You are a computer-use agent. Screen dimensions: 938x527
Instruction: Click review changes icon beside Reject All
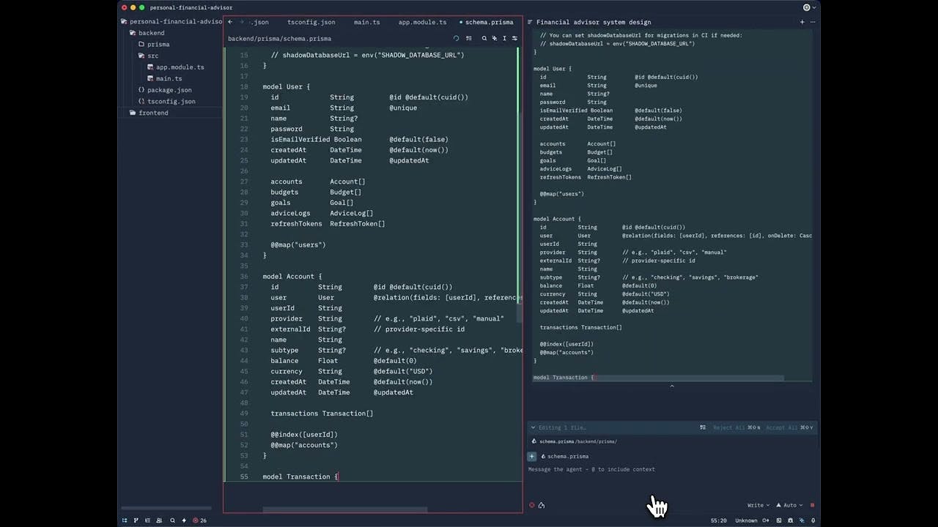(703, 427)
